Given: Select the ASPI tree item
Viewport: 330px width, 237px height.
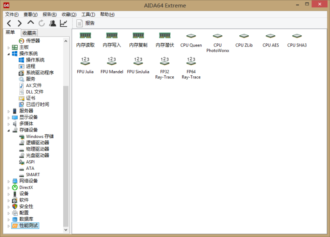Looking at the screenshot, I should click(x=27, y=162).
